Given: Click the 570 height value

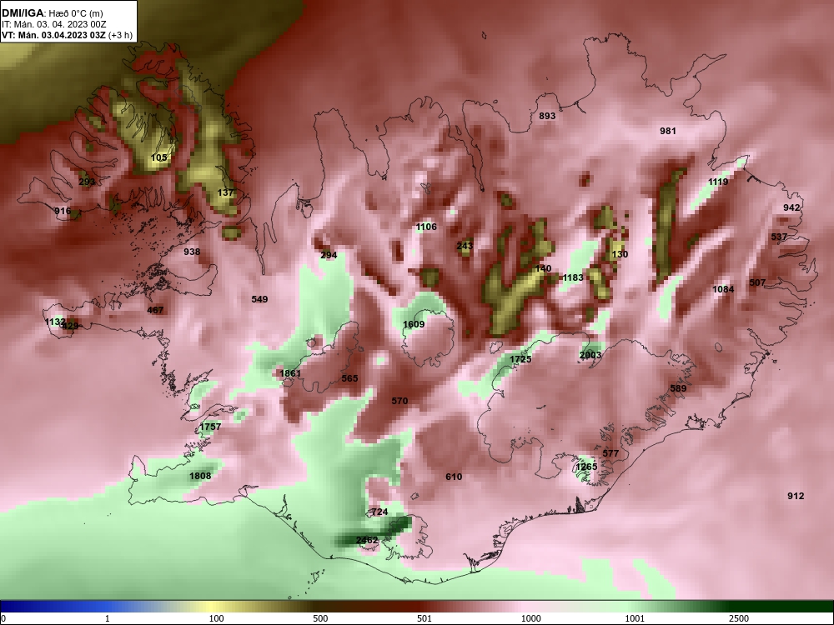Looking at the screenshot, I should pyautogui.click(x=399, y=401).
